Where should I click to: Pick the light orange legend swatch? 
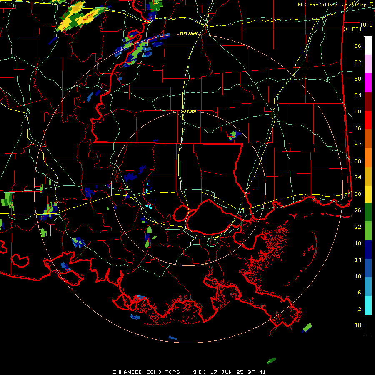pyautogui.click(x=368, y=157)
